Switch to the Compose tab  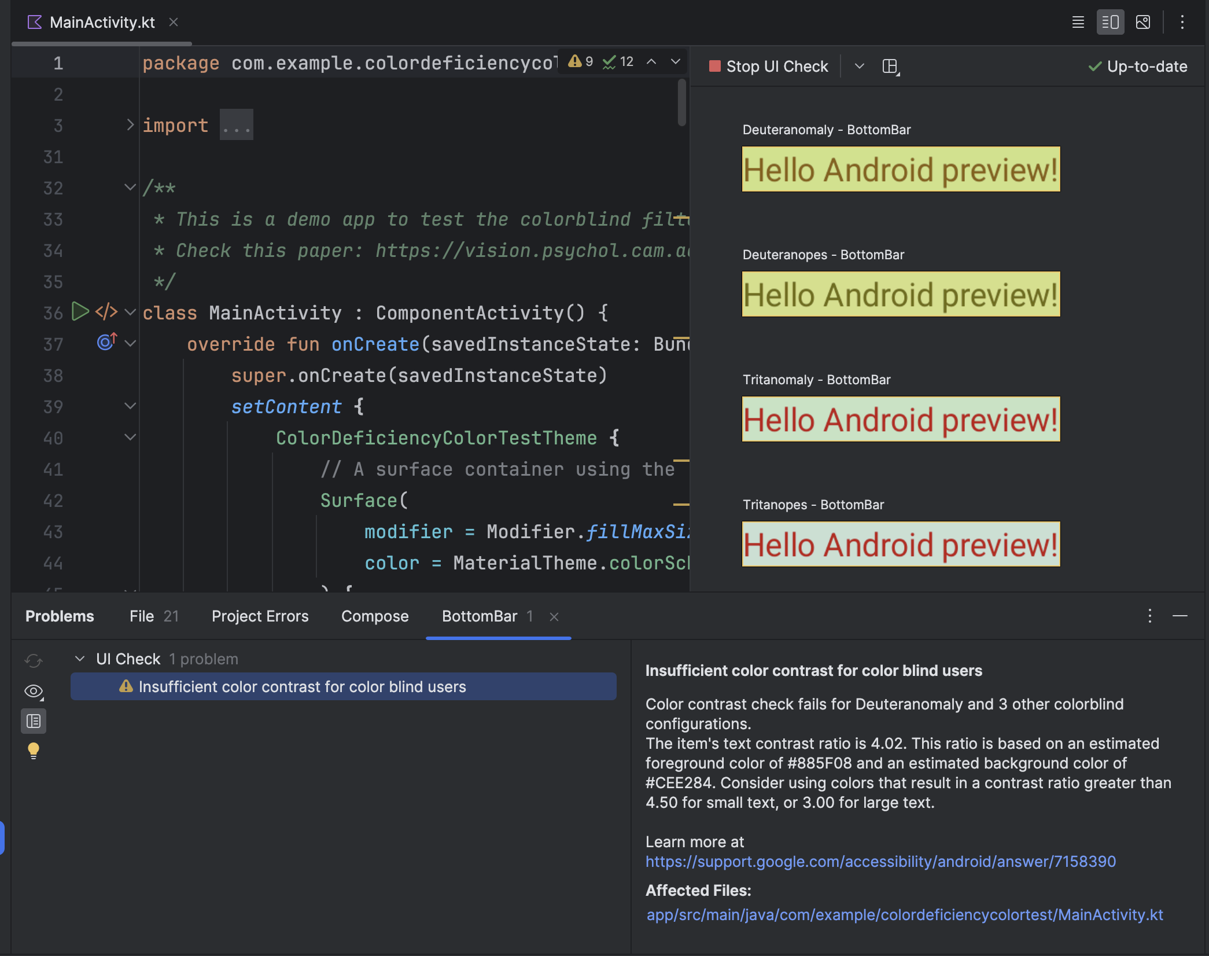coord(374,615)
